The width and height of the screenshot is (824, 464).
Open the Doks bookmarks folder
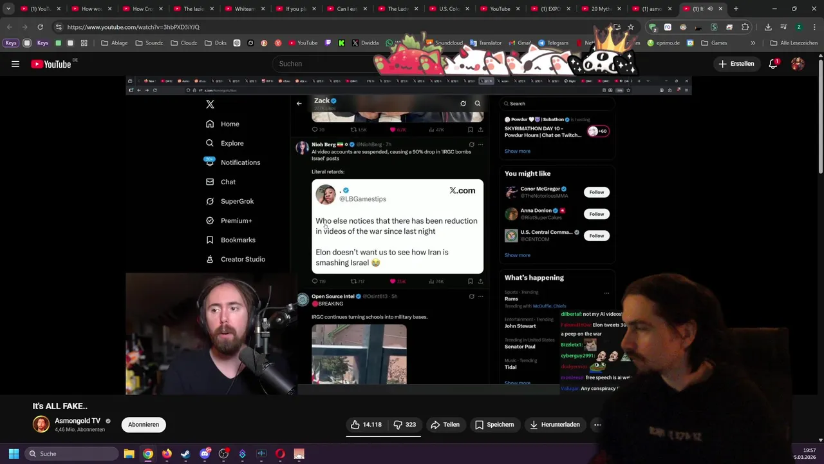(x=215, y=43)
